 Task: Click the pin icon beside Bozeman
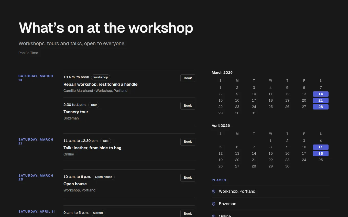pyautogui.click(x=214, y=204)
